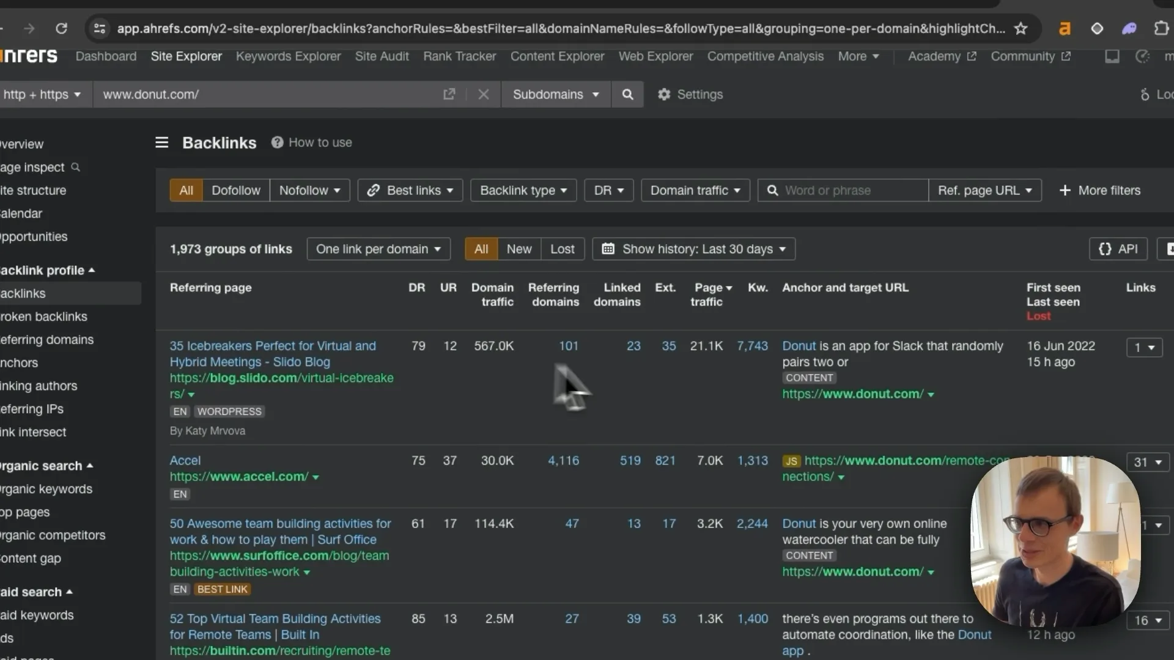Open the More menu in navigation

click(x=858, y=56)
